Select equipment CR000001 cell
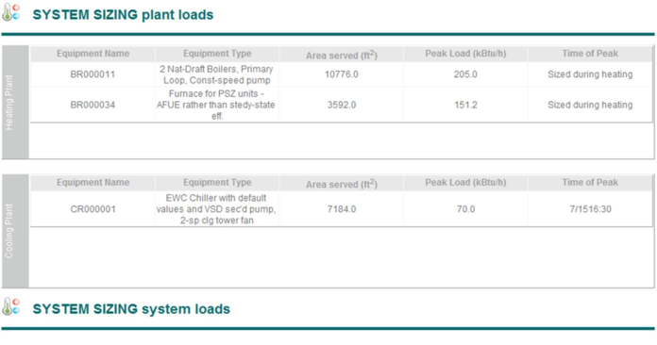Viewport: 657px width, 345px height. (x=93, y=209)
